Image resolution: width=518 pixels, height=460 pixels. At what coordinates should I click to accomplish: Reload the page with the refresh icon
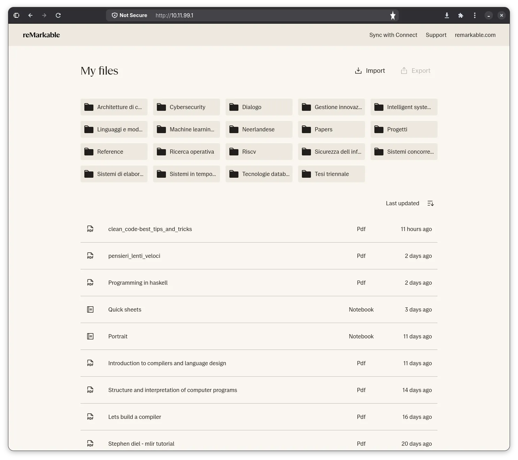pyautogui.click(x=58, y=15)
